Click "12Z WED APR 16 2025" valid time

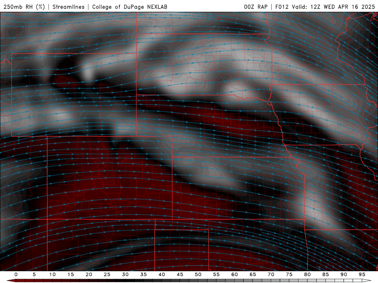(343, 7)
